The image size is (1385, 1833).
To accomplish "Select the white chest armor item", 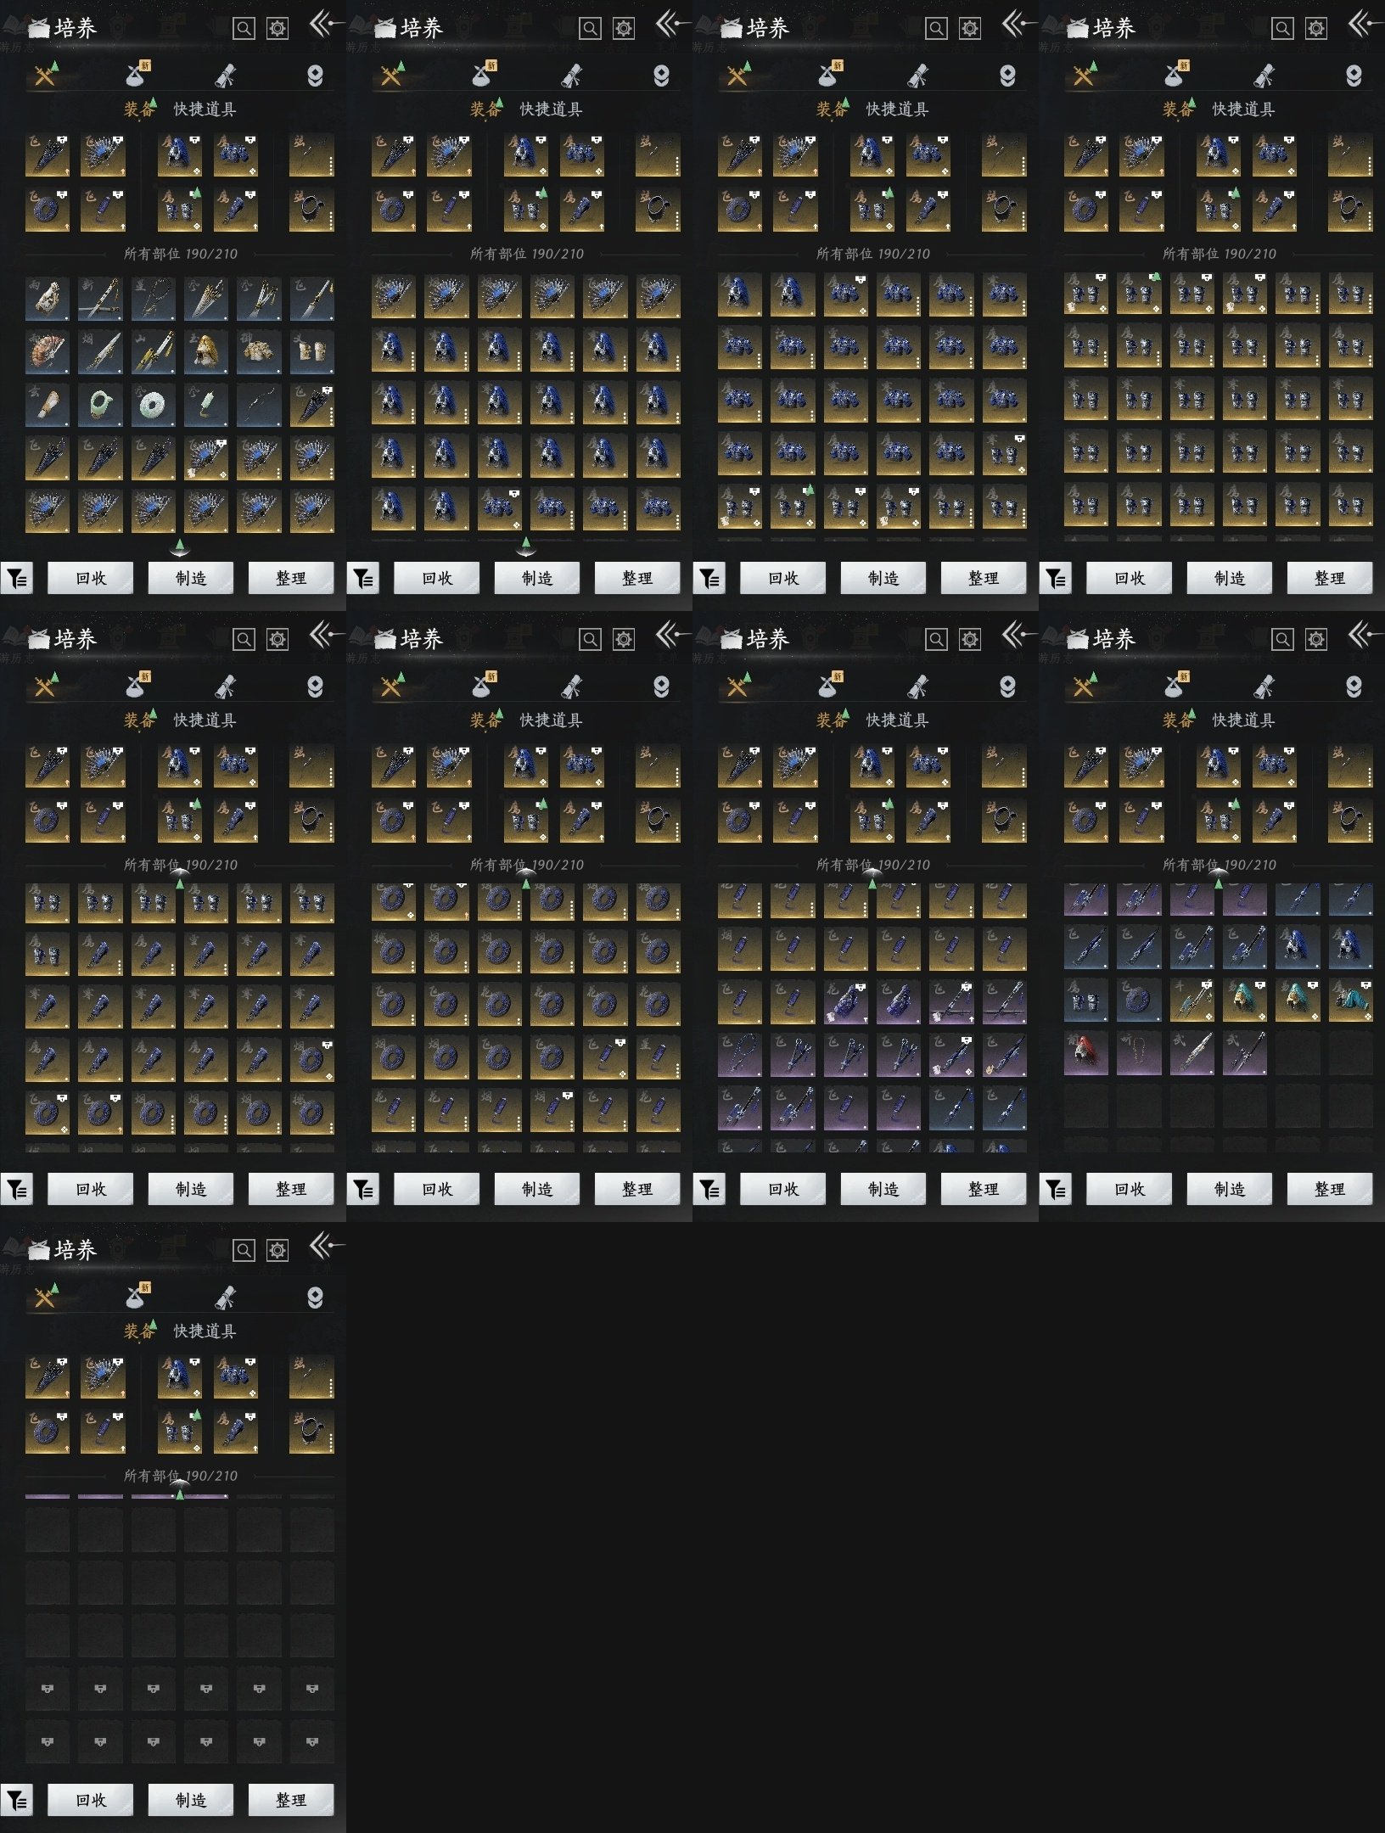I will point(258,352).
